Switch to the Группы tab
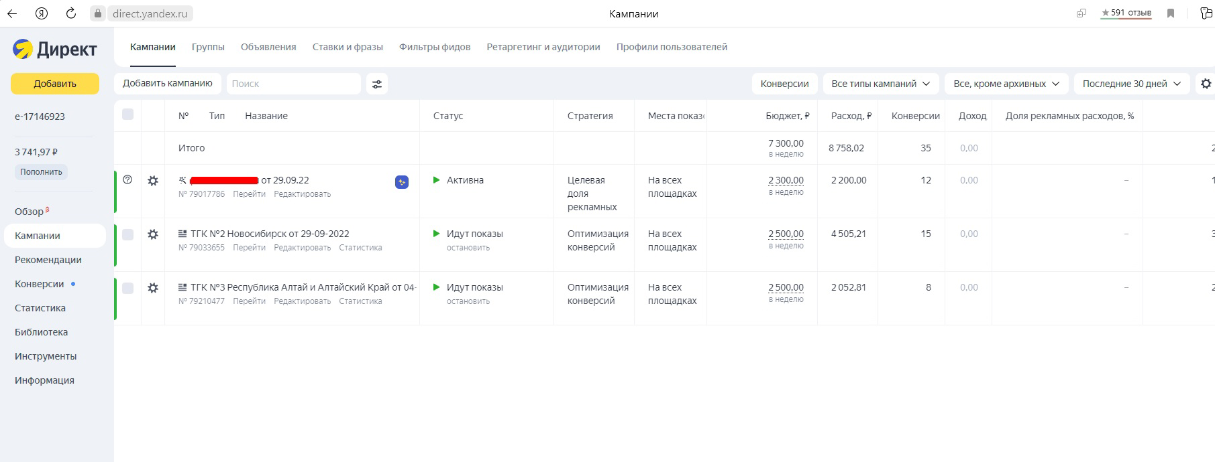 [x=208, y=47]
